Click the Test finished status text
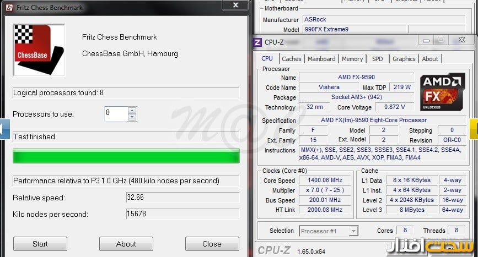 click(x=34, y=137)
